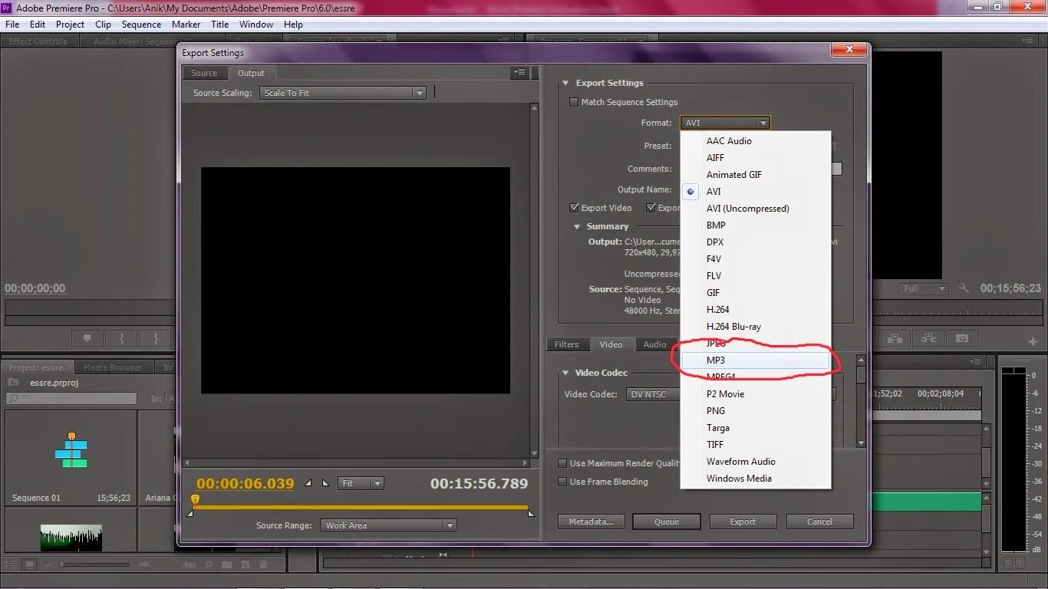Switch to the Audio tab

tap(654, 344)
